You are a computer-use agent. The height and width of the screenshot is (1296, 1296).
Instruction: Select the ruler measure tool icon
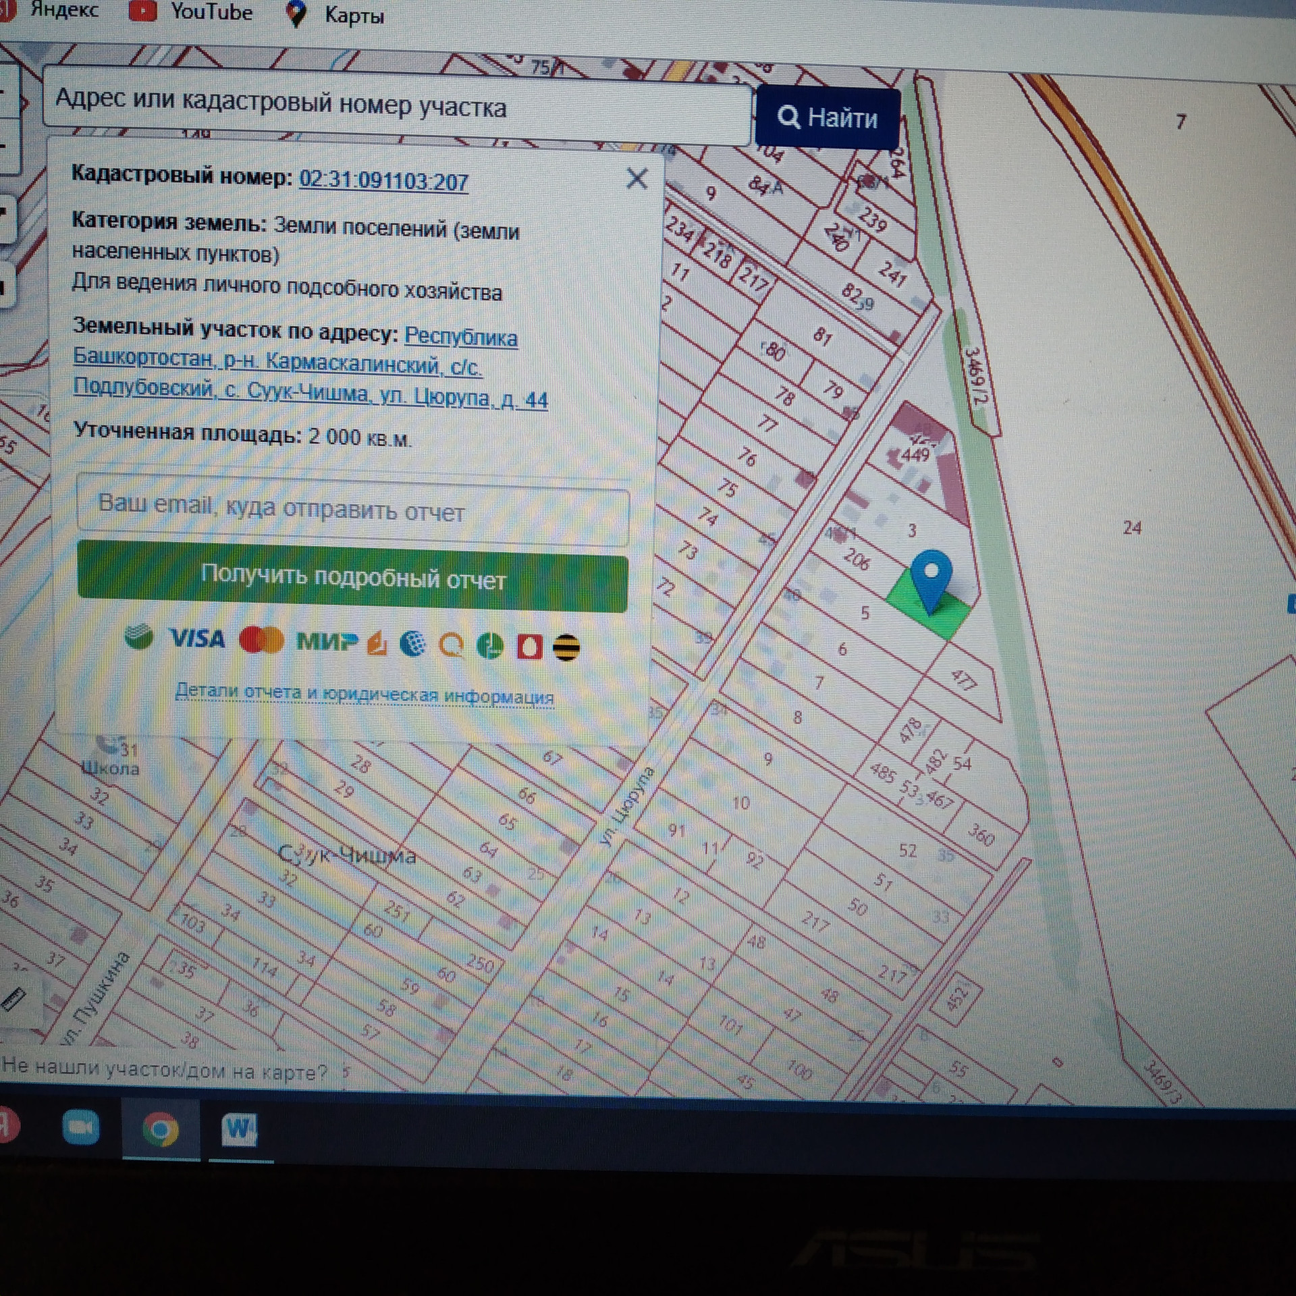13,999
